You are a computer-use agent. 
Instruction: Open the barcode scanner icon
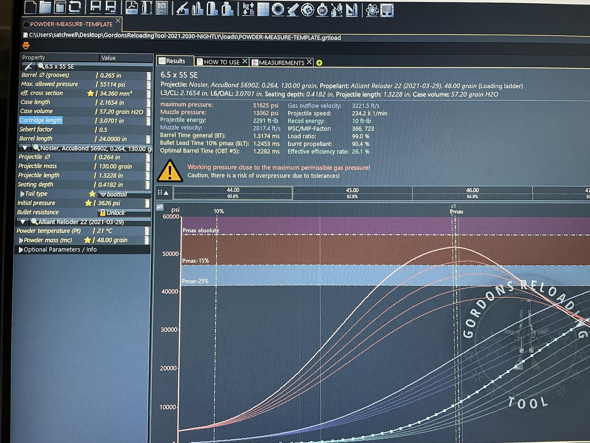[387, 11]
